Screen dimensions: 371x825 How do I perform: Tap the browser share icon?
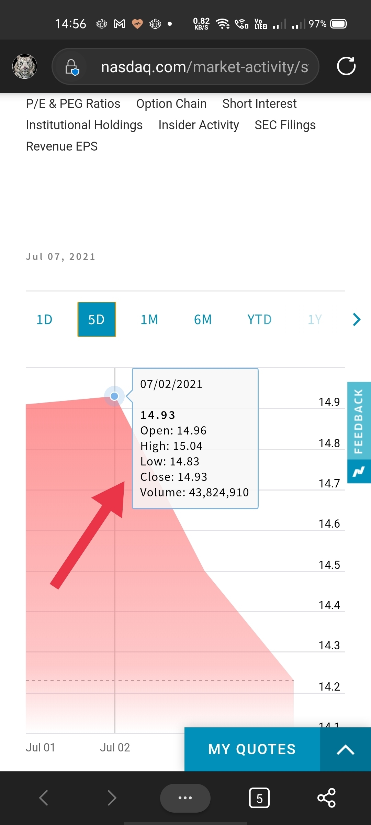pos(326,798)
